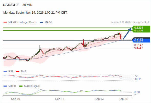The image size is (151, 103).
Task: Click the red 9MA legend swatch
Action: pyautogui.click(x=17, y=72)
